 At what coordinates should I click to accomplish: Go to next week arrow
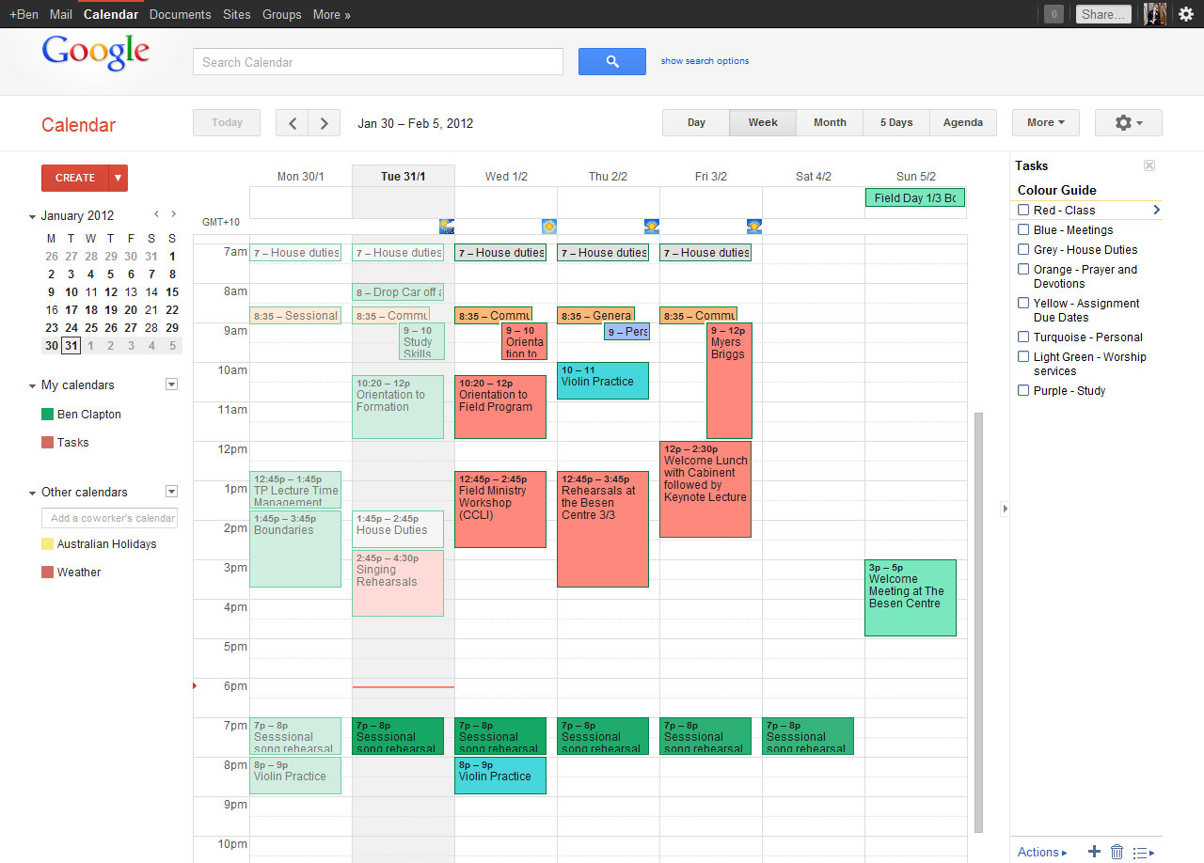325,123
